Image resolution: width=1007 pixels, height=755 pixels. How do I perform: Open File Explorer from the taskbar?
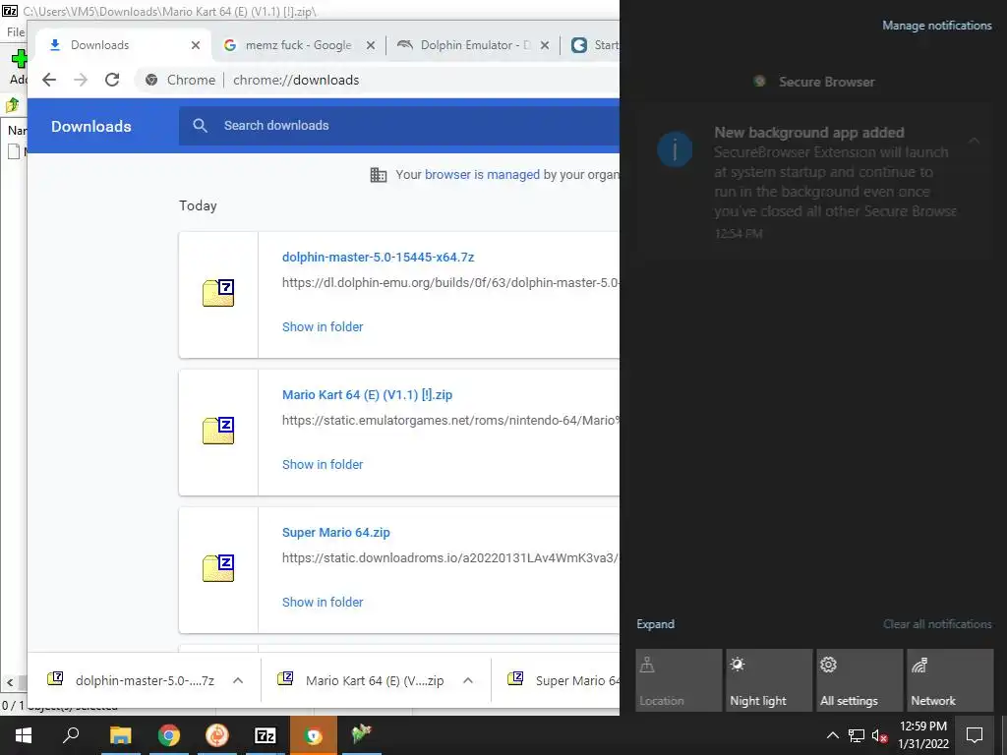pos(120,735)
